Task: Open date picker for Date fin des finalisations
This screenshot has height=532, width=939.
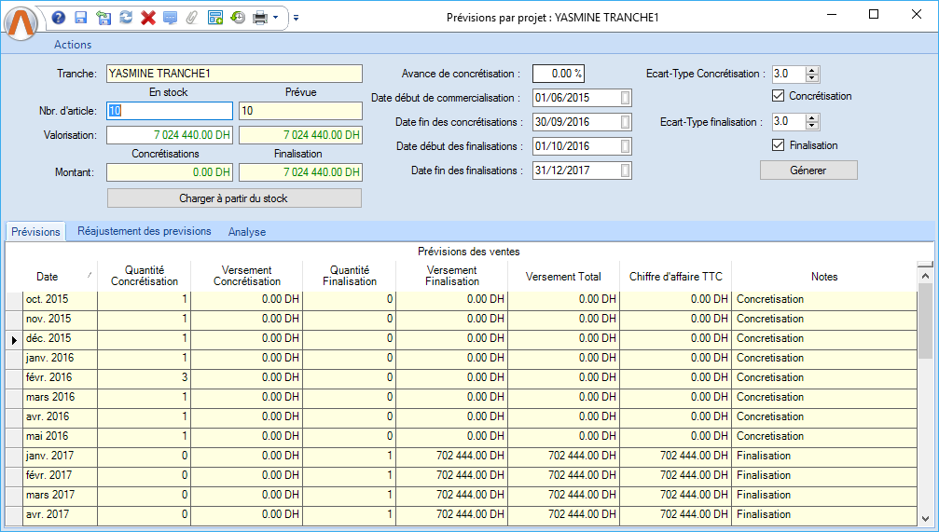Action: coord(625,171)
